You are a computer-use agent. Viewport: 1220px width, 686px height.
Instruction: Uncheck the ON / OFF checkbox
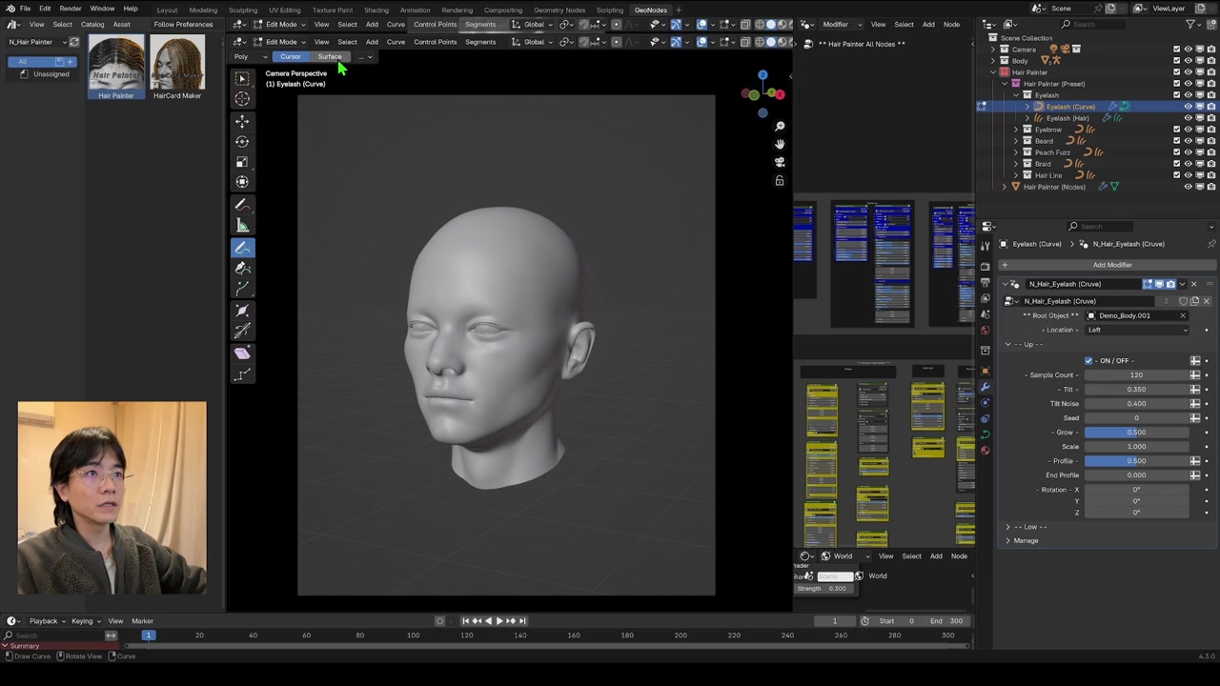point(1088,361)
